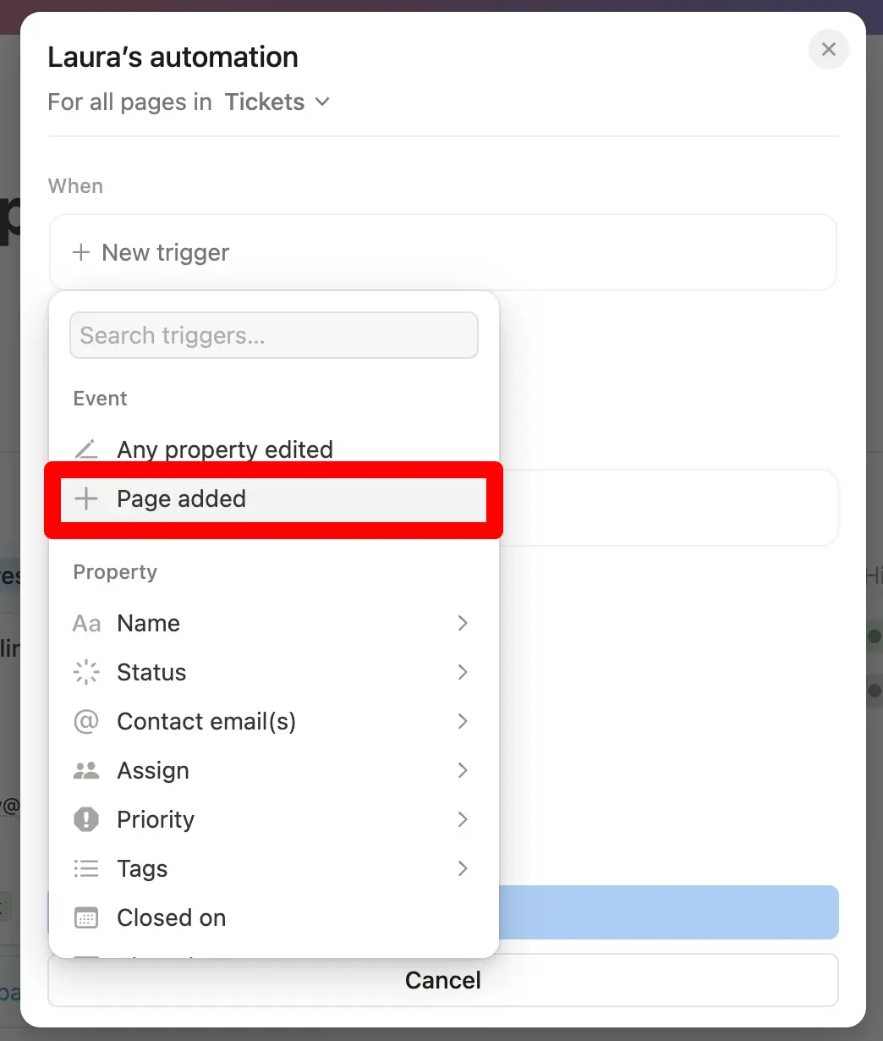Choose Any property edited trigger
Screen dimensions: 883x1041
pyautogui.click(x=225, y=449)
